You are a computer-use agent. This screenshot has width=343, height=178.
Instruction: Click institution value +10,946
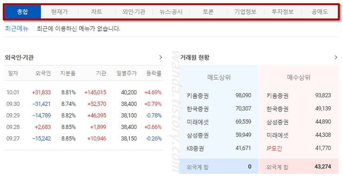(x=97, y=139)
